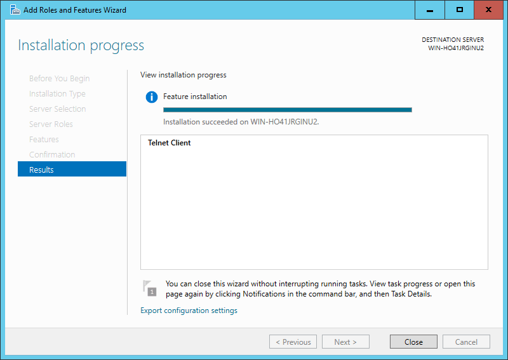Select the Installation Type step
The image size is (508, 360).
pos(57,93)
